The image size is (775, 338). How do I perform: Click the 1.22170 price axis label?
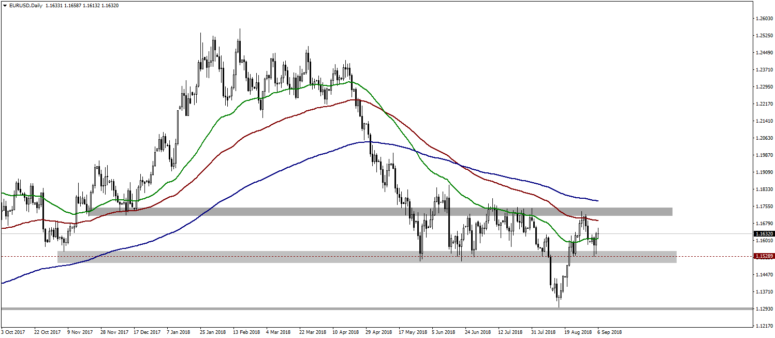pos(764,104)
